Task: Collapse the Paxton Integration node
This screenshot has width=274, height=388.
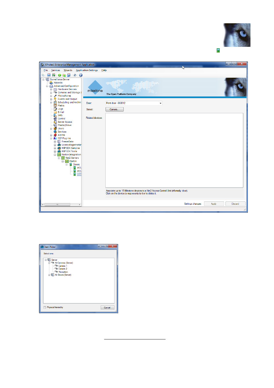Action: pos(55,155)
